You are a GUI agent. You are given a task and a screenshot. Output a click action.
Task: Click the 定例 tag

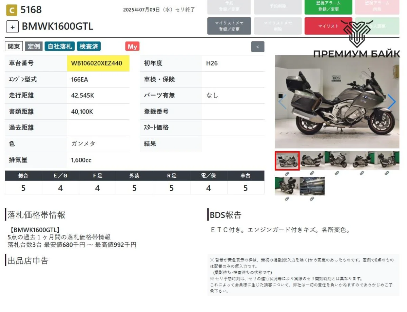click(x=34, y=46)
